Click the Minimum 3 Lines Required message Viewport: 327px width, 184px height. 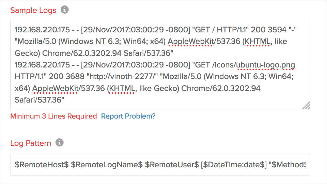pyautogui.click(x=53, y=116)
